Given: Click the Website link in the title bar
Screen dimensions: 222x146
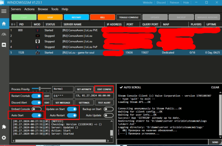Looking at the screenshot, I should click(147, 3).
